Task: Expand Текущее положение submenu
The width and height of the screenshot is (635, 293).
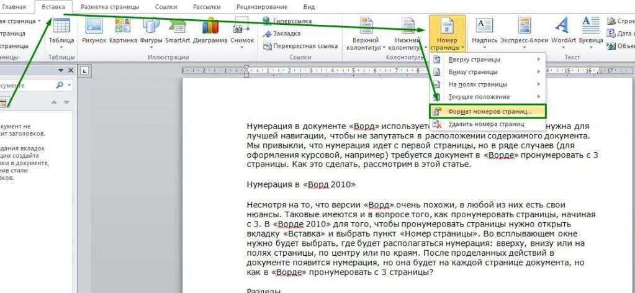Action: coord(488,97)
